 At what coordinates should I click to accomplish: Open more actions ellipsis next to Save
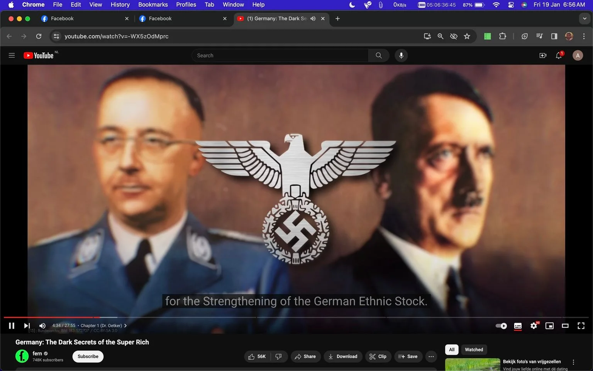click(431, 356)
